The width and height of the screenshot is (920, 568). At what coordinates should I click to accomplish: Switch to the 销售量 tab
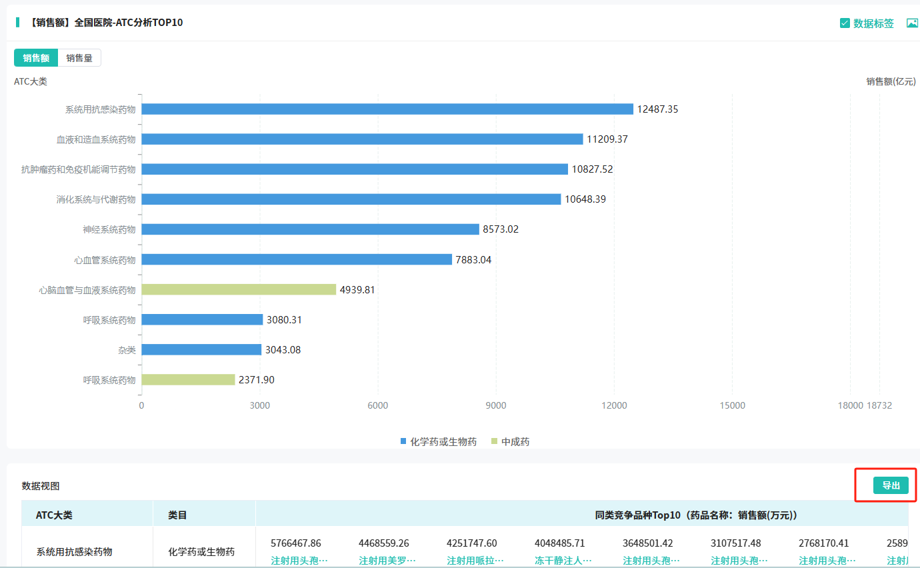coord(79,58)
